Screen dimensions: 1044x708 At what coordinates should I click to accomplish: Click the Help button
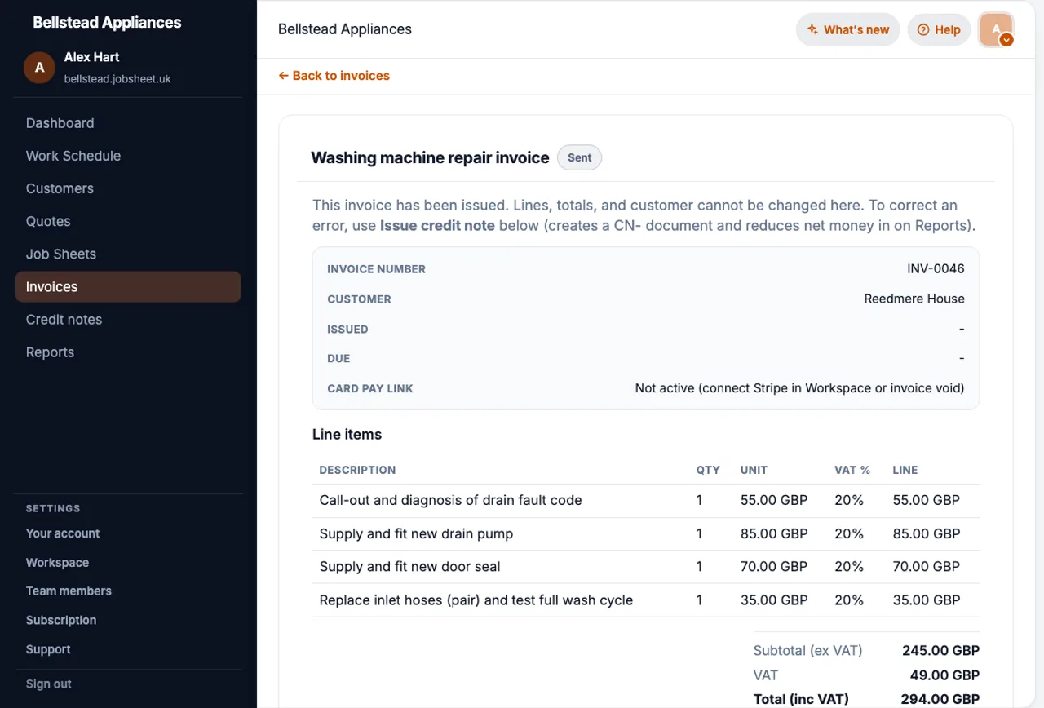[939, 30]
